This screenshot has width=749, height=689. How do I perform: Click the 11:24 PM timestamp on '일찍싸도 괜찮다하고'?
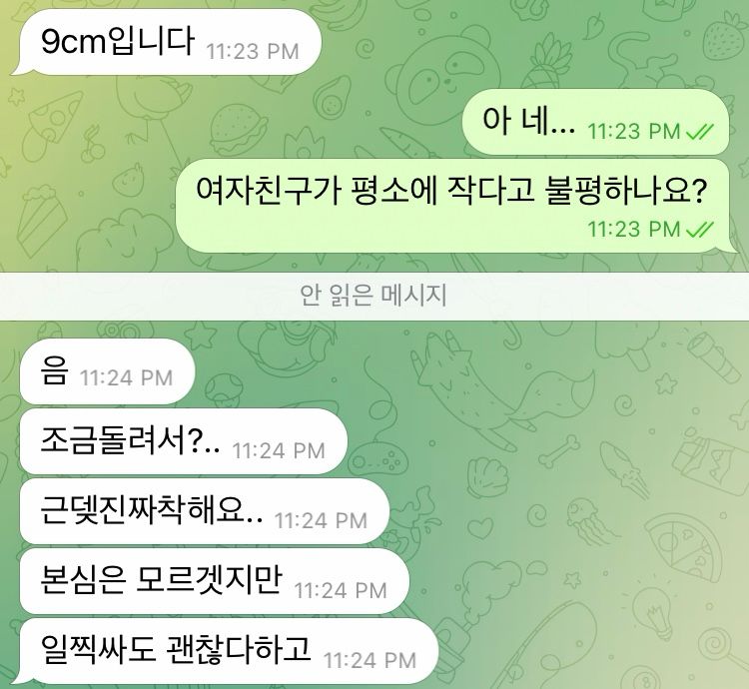[x=371, y=661]
